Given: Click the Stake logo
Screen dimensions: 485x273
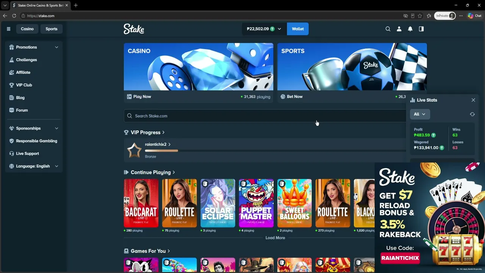Looking at the screenshot, I should pyautogui.click(x=134, y=29).
